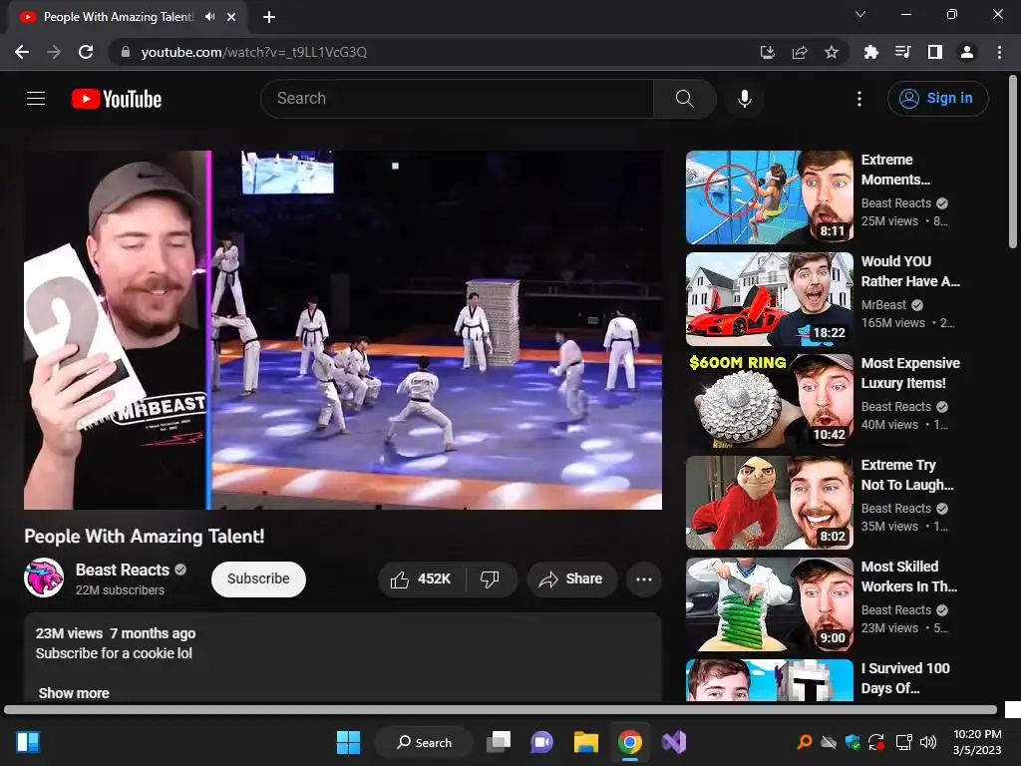Open YouTube settings three-dot menu

point(859,99)
